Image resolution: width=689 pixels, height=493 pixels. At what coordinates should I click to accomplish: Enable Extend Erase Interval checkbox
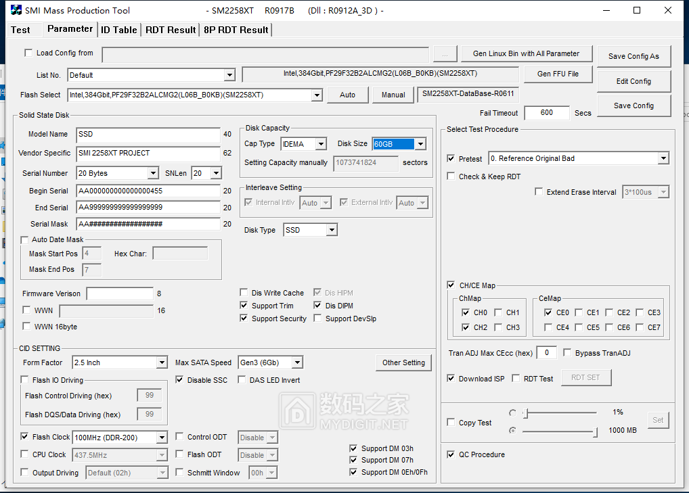point(539,192)
